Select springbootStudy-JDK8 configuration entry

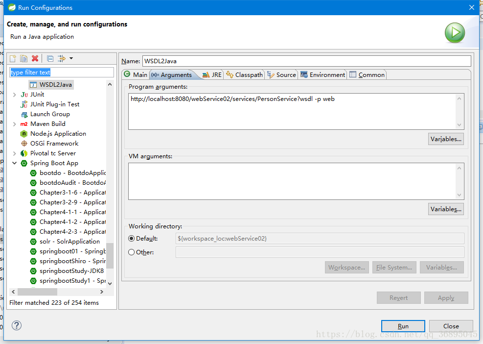(67, 271)
